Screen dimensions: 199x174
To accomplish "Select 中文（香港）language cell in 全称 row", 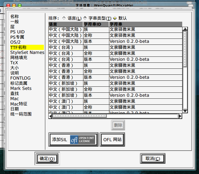I will 66,71.
